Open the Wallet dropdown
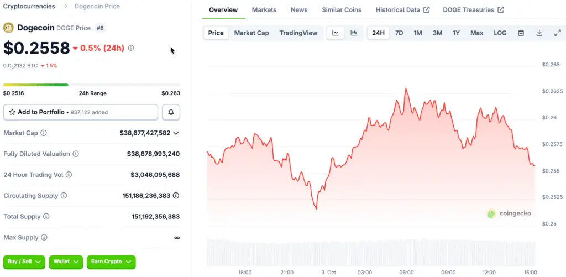 coord(66,262)
